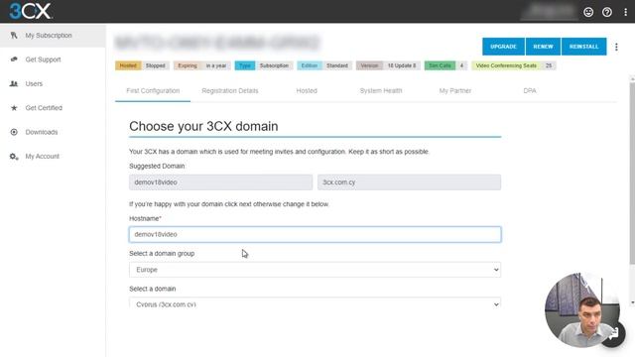Image resolution: width=635 pixels, height=357 pixels.
Task: Open the System Health tab
Action: [381, 90]
